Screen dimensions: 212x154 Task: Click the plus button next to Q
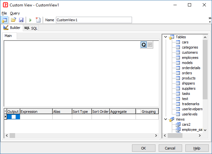click(150, 45)
